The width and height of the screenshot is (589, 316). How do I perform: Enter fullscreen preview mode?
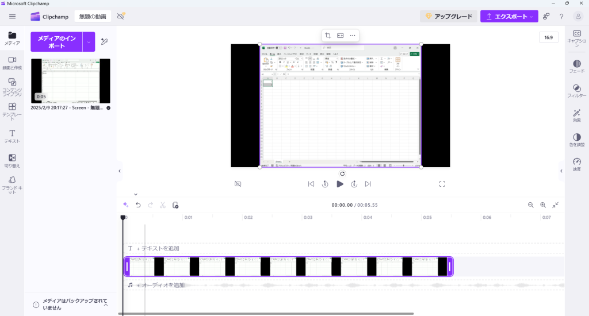pyautogui.click(x=442, y=184)
